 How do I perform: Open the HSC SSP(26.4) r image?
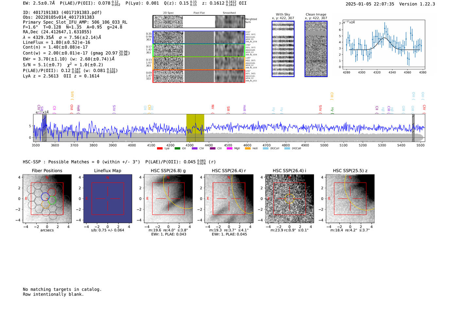(x=229, y=198)
